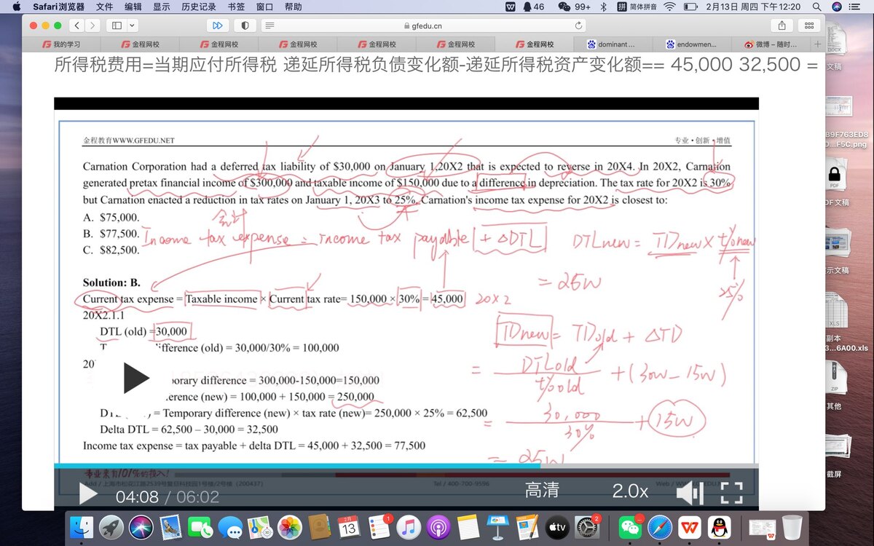Viewport: 874px width, 546px height.
Task: Open the Apple menu
Action: [15, 7]
